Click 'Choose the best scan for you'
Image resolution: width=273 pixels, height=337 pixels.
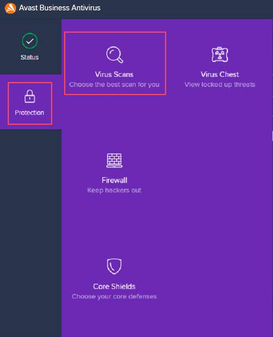[114, 84]
